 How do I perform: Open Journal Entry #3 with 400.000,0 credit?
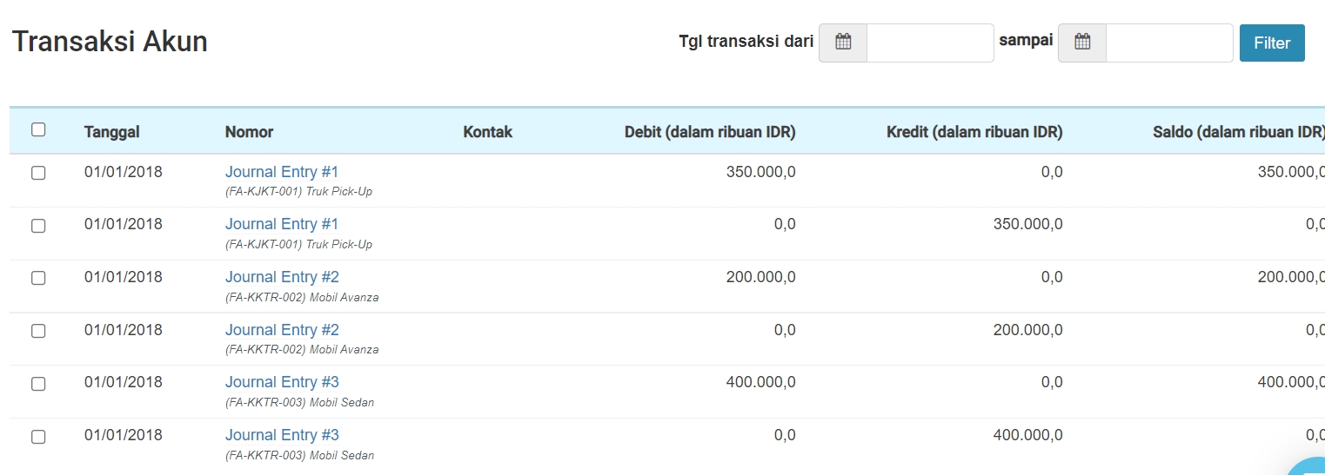click(x=282, y=435)
